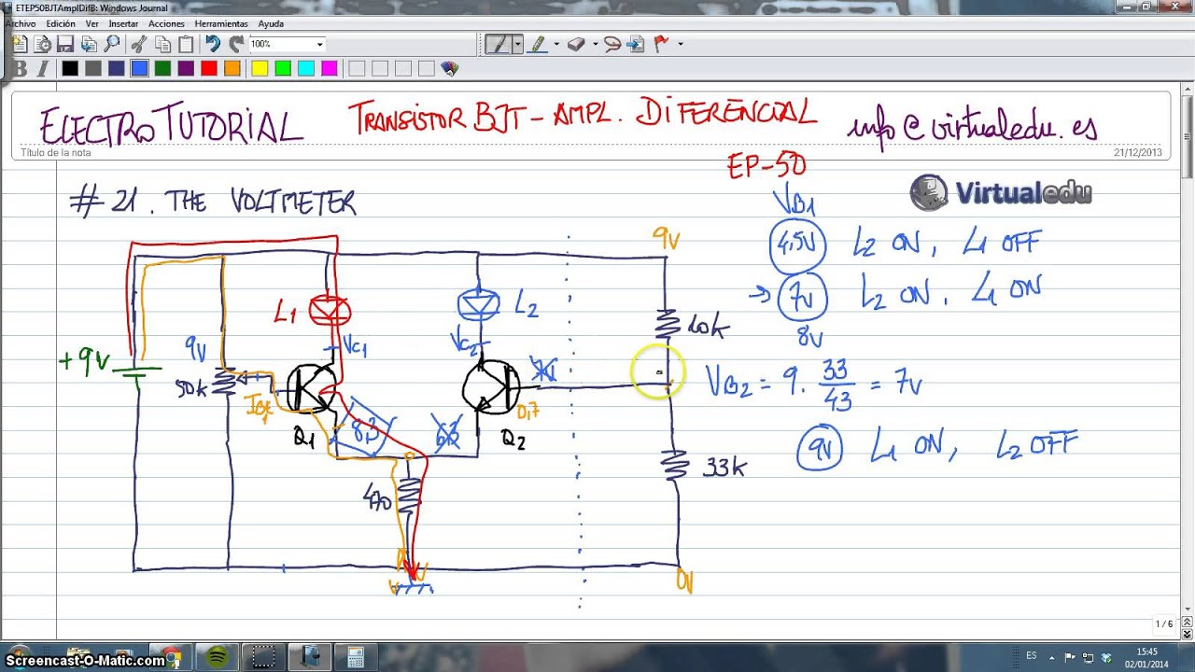The height and width of the screenshot is (672, 1195).
Task: Pick the gray ink color swatch
Action: (93, 68)
